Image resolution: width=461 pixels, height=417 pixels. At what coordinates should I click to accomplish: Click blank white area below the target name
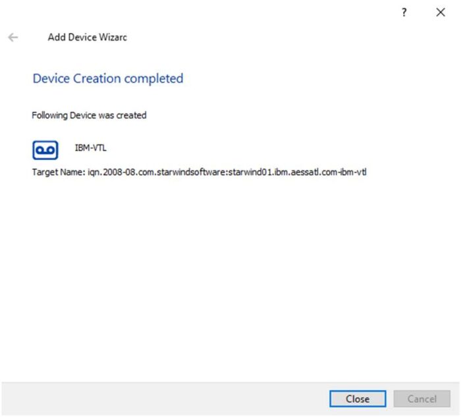pos(230,277)
